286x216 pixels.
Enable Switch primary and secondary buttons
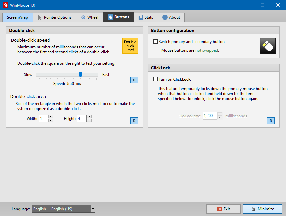pos(155,42)
